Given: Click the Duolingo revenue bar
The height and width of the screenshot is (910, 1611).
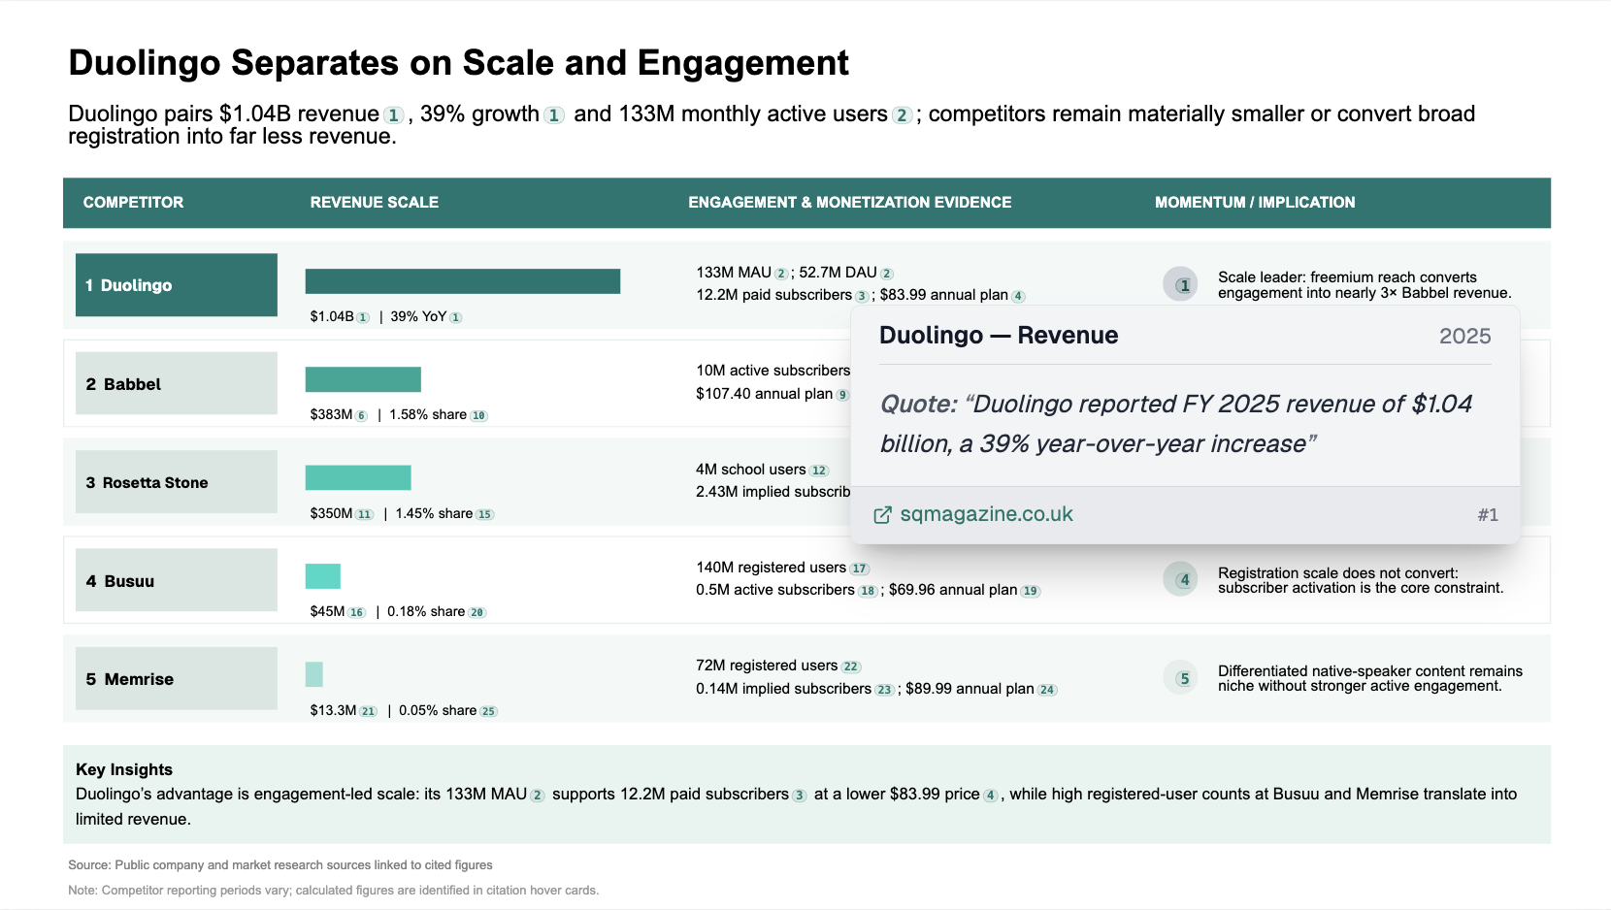Looking at the screenshot, I should 463,281.
